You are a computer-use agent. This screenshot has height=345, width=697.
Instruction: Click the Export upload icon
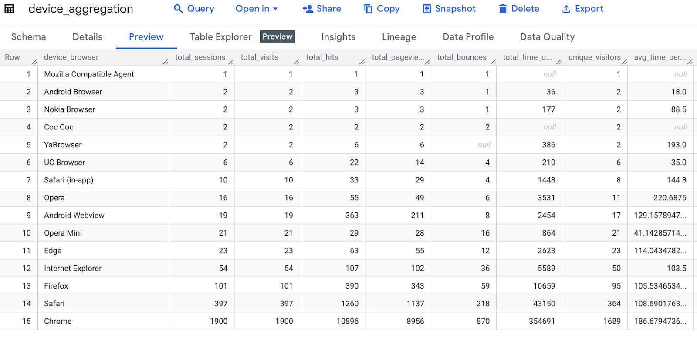566,9
